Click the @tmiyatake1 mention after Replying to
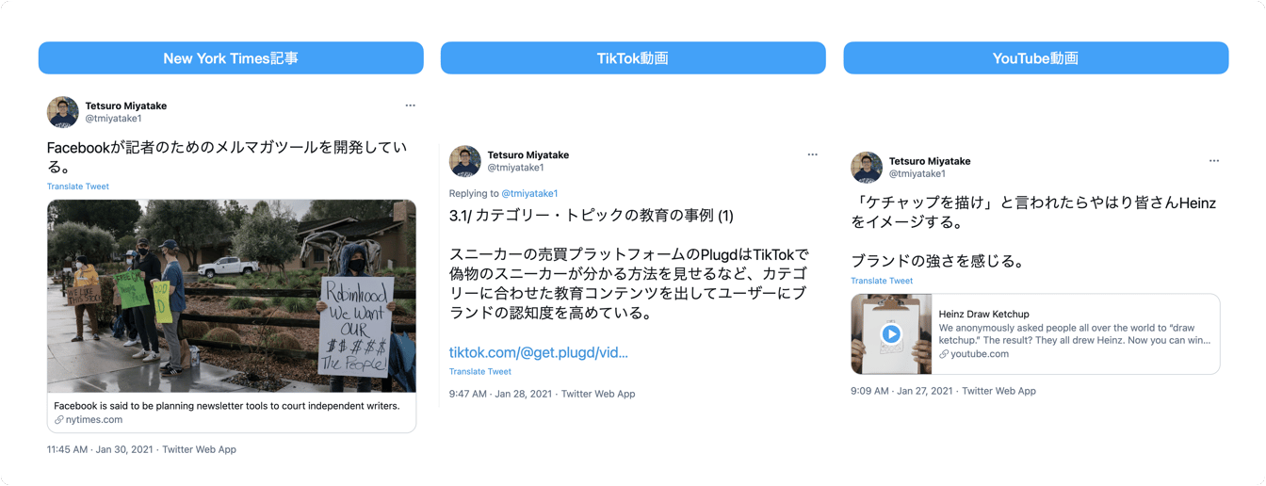 [x=529, y=194]
